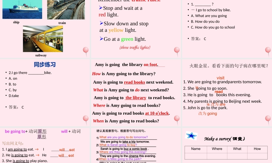
Task: Click option 'D.take'
Action: coord(14,96)
